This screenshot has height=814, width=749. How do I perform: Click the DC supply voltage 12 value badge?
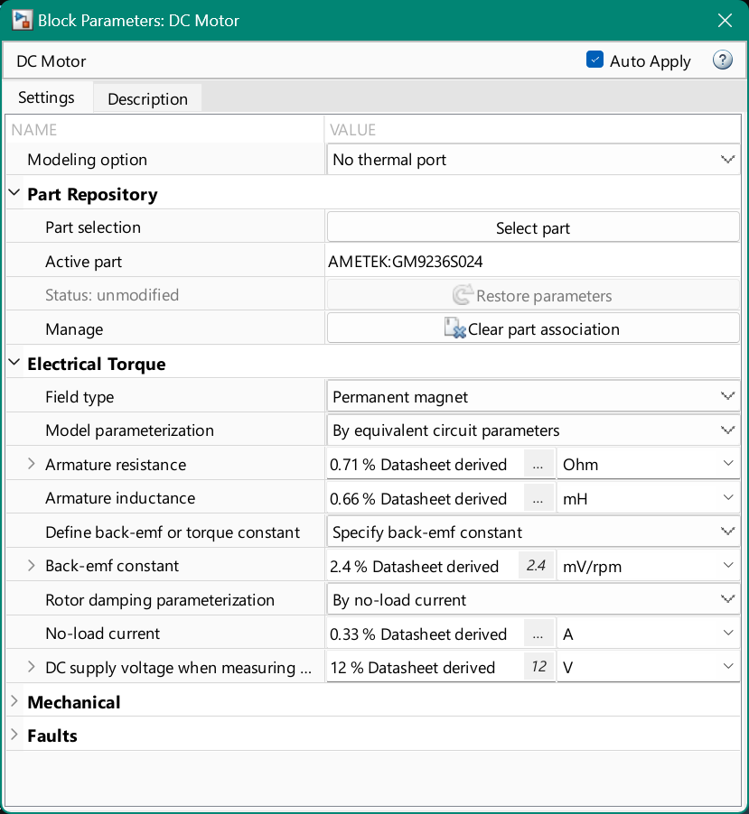538,668
